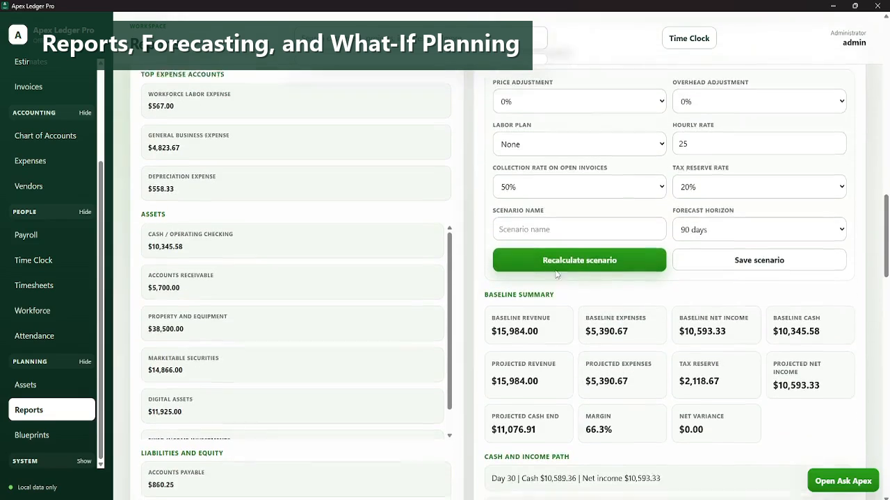Click the Projected Revenue card
Image resolution: width=890 pixels, height=500 pixels.
click(528, 375)
